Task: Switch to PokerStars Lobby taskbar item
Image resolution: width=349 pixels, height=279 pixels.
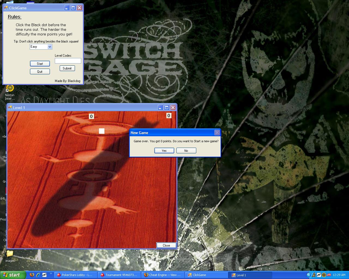Action: [x=74, y=275]
